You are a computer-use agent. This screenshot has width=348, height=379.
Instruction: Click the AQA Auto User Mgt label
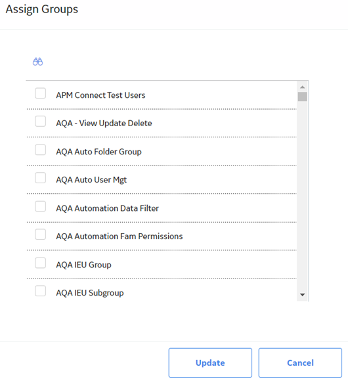(91, 180)
